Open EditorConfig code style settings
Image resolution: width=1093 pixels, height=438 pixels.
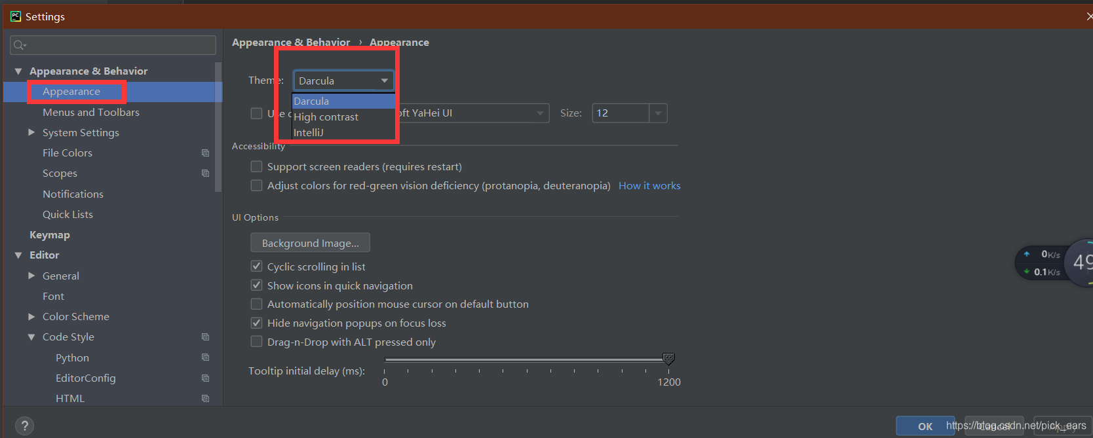pos(85,378)
